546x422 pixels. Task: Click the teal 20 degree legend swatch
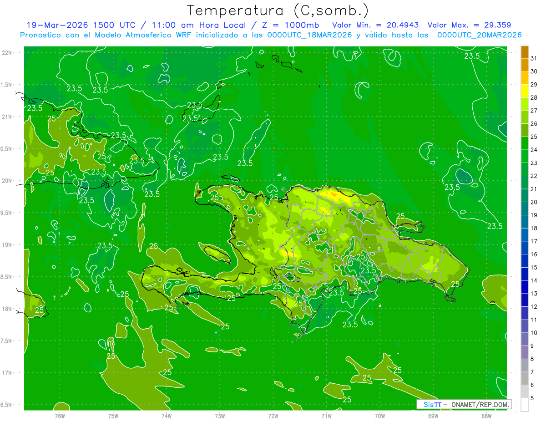coord(525,196)
